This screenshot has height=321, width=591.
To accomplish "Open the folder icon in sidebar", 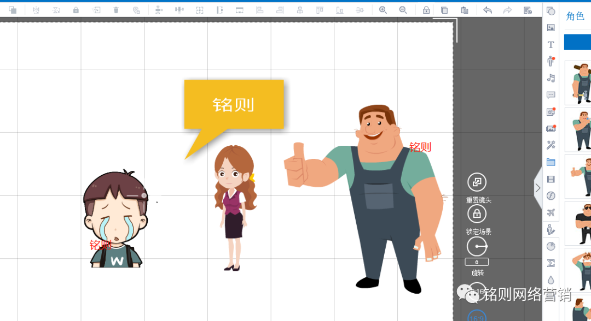I will pos(551,162).
